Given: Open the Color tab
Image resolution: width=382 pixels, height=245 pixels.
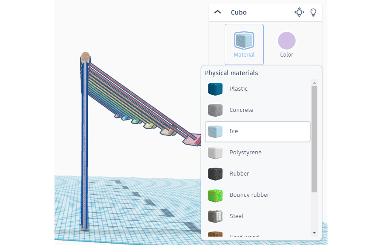Looking at the screenshot, I should pyautogui.click(x=286, y=45).
